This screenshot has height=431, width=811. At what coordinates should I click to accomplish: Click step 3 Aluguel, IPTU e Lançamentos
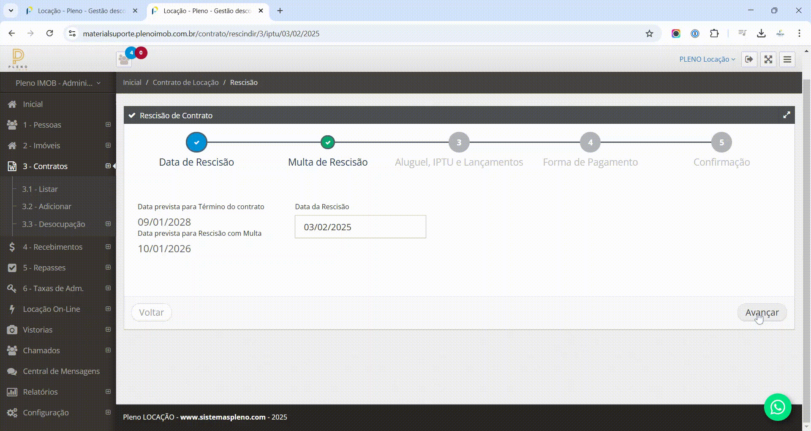459,142
